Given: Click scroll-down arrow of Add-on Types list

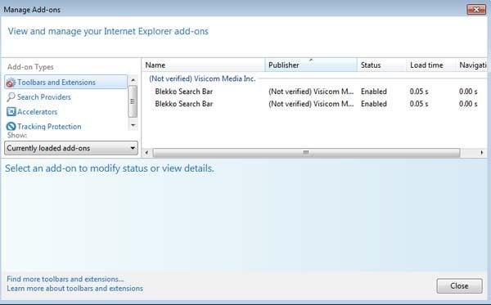Looking at the screenshot, I should click(x=133, y=125).
